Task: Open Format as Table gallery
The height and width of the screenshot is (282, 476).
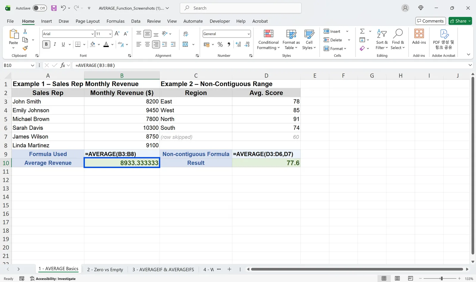Action: tap(291, 40)
